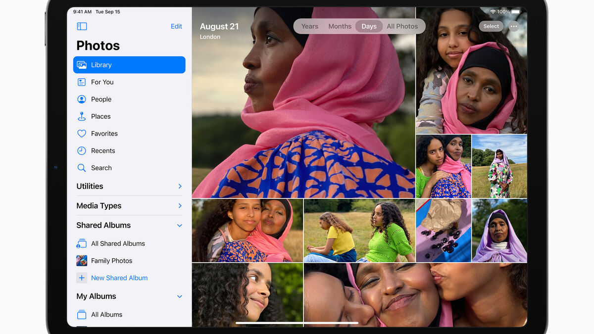Collapse the My Albums section
Viewport: 594px width, 334px height.
click(180, 297)
